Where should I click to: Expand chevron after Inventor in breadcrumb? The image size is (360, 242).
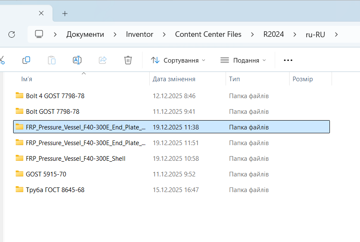[x=164, y=34]
